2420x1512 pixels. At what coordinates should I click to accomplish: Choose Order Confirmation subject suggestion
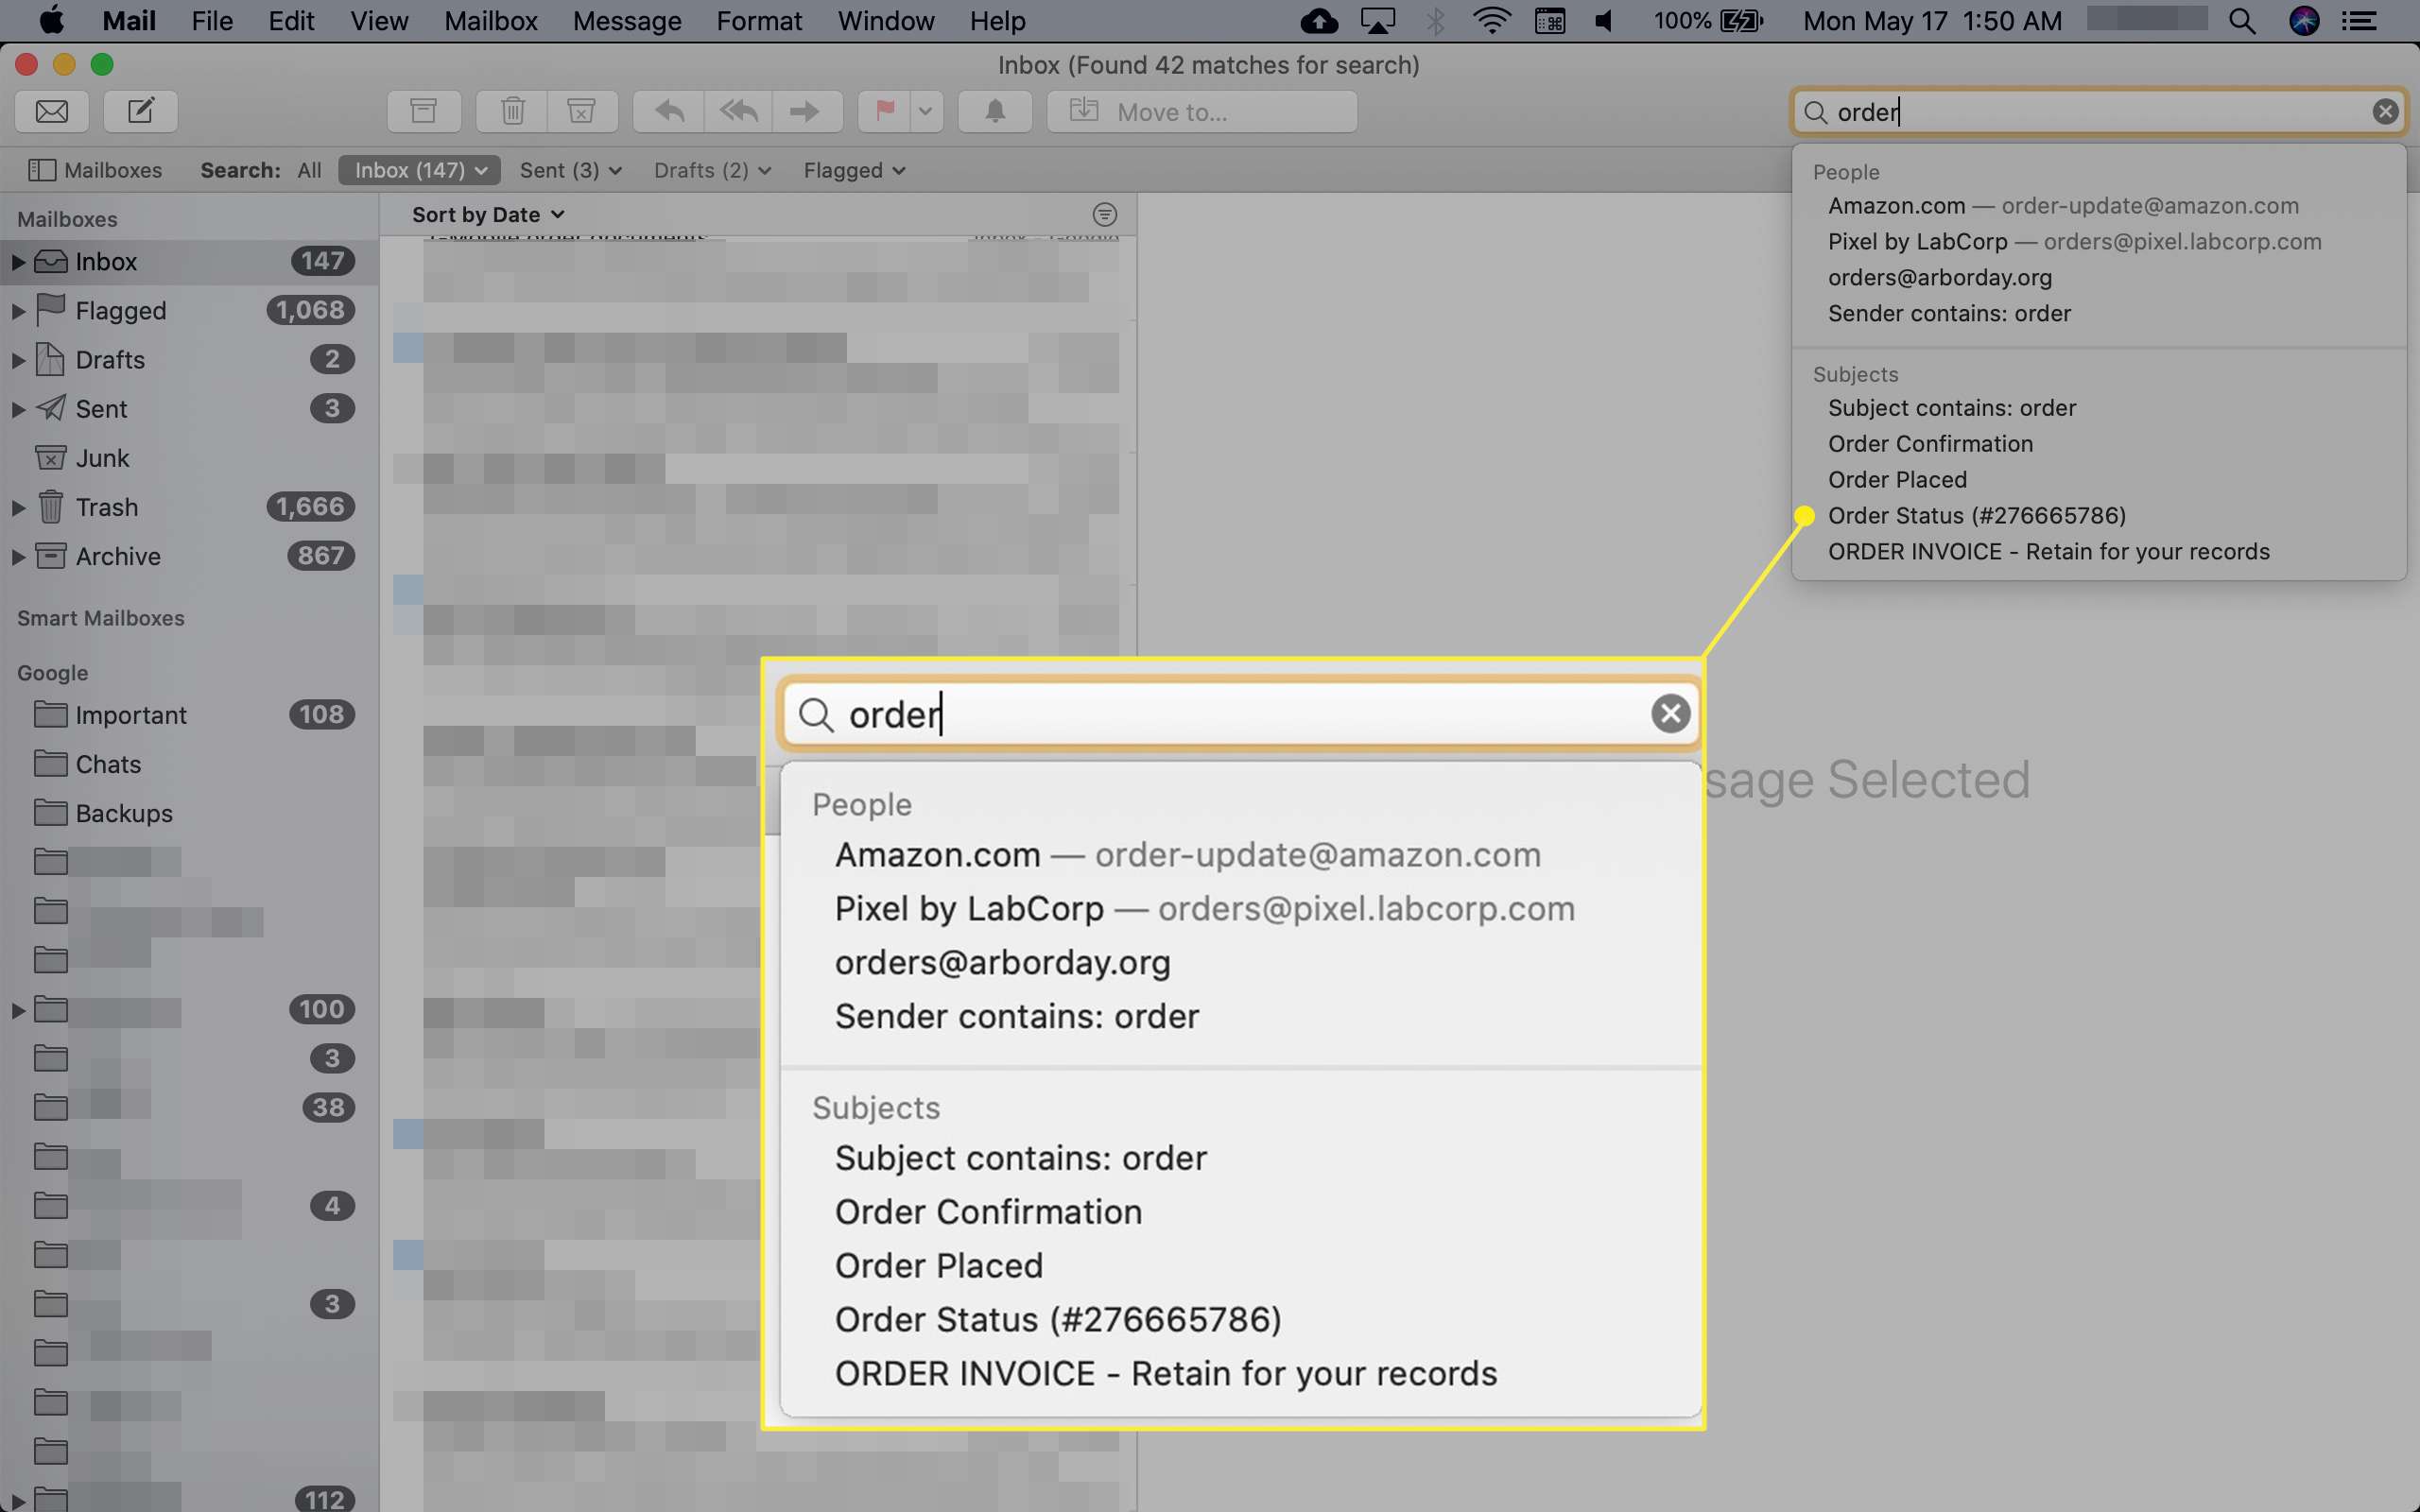click(2098, 444)
